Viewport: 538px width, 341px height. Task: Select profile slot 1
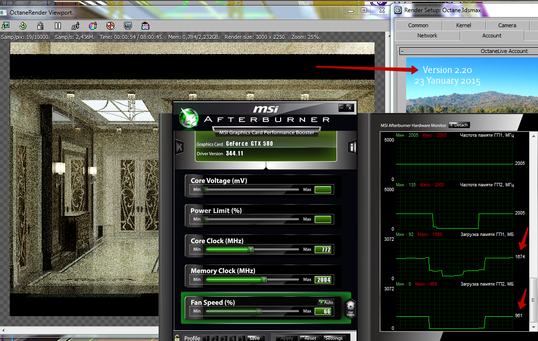point(206,338)
